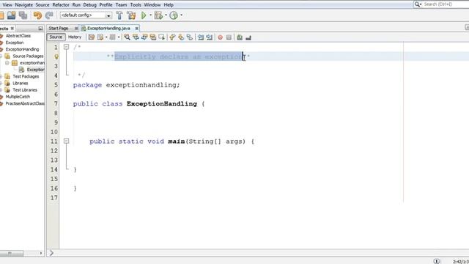Click Find Previous Occurrence icon

pos(136,37)
